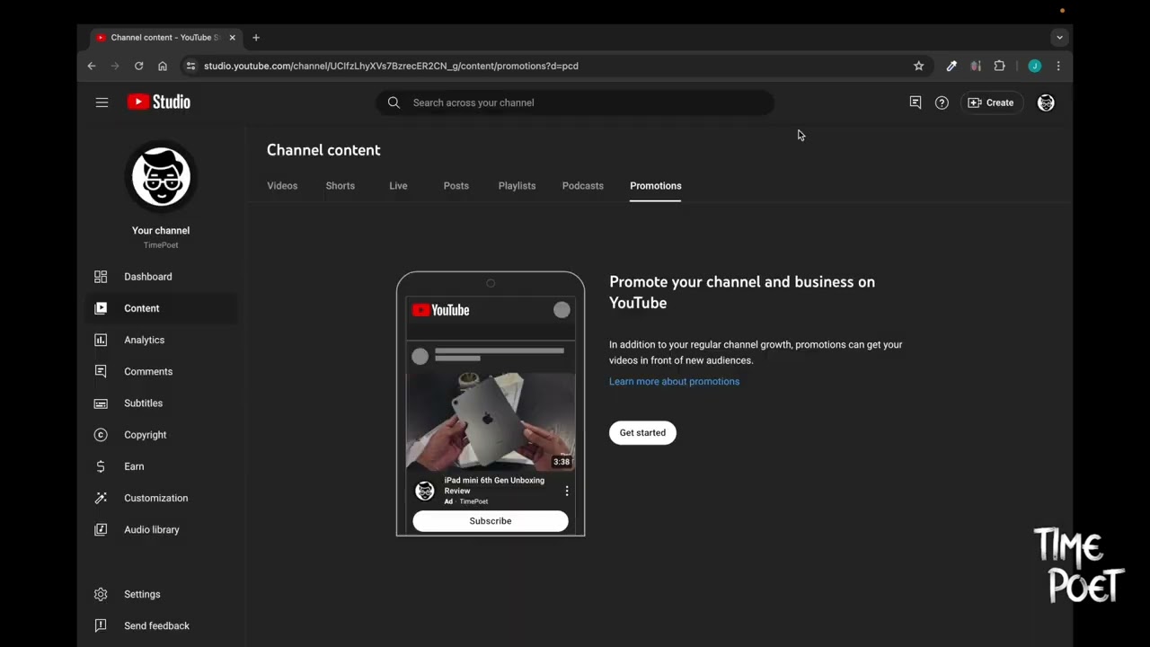Click the large channel profile picture
The width and height of the screenshot is (1150, 647).
pyautogui.click(x=161, y=176)
